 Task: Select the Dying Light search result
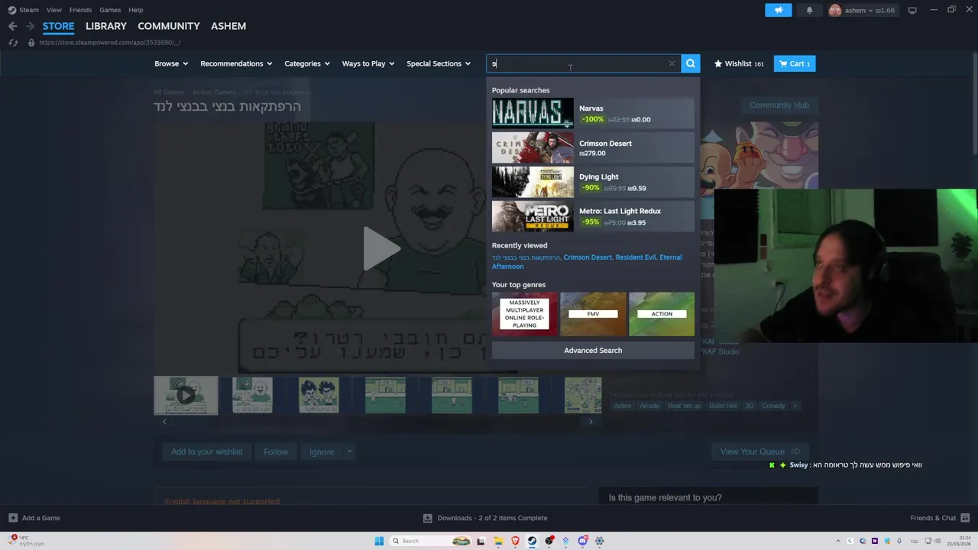593,182
